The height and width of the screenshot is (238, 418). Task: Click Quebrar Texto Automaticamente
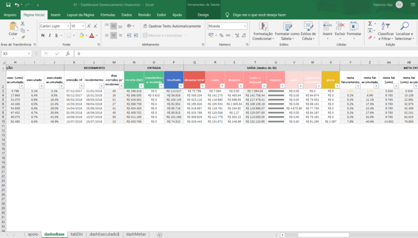pos(172,26)
